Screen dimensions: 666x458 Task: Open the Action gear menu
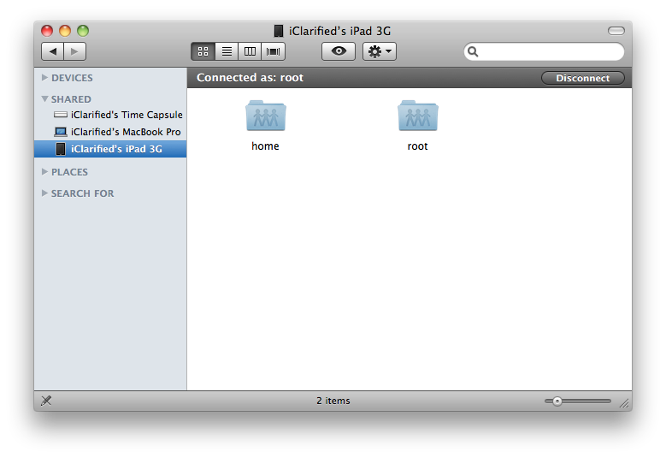coord(380,51)
